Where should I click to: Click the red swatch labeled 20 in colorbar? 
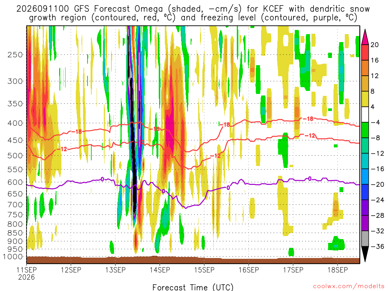click(365, 52)
